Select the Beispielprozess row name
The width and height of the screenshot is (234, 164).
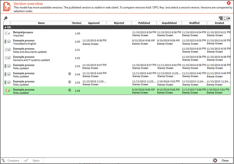coord(23,32)
